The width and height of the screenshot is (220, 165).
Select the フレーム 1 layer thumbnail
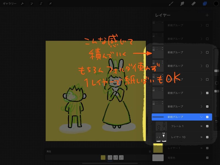[161, 126]
